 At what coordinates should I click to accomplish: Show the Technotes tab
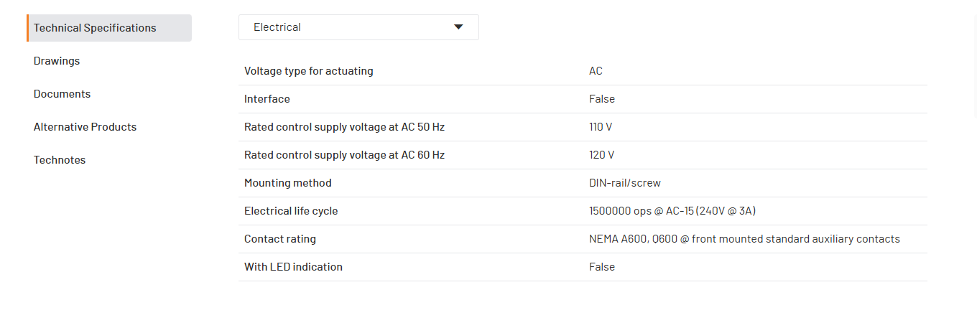click(60, 160)
